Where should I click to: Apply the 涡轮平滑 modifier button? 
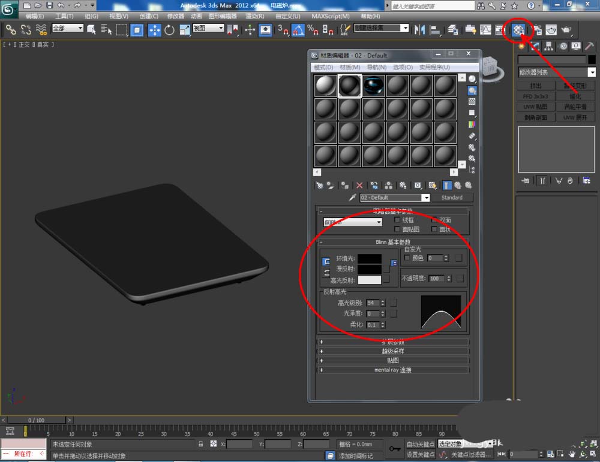575,107
